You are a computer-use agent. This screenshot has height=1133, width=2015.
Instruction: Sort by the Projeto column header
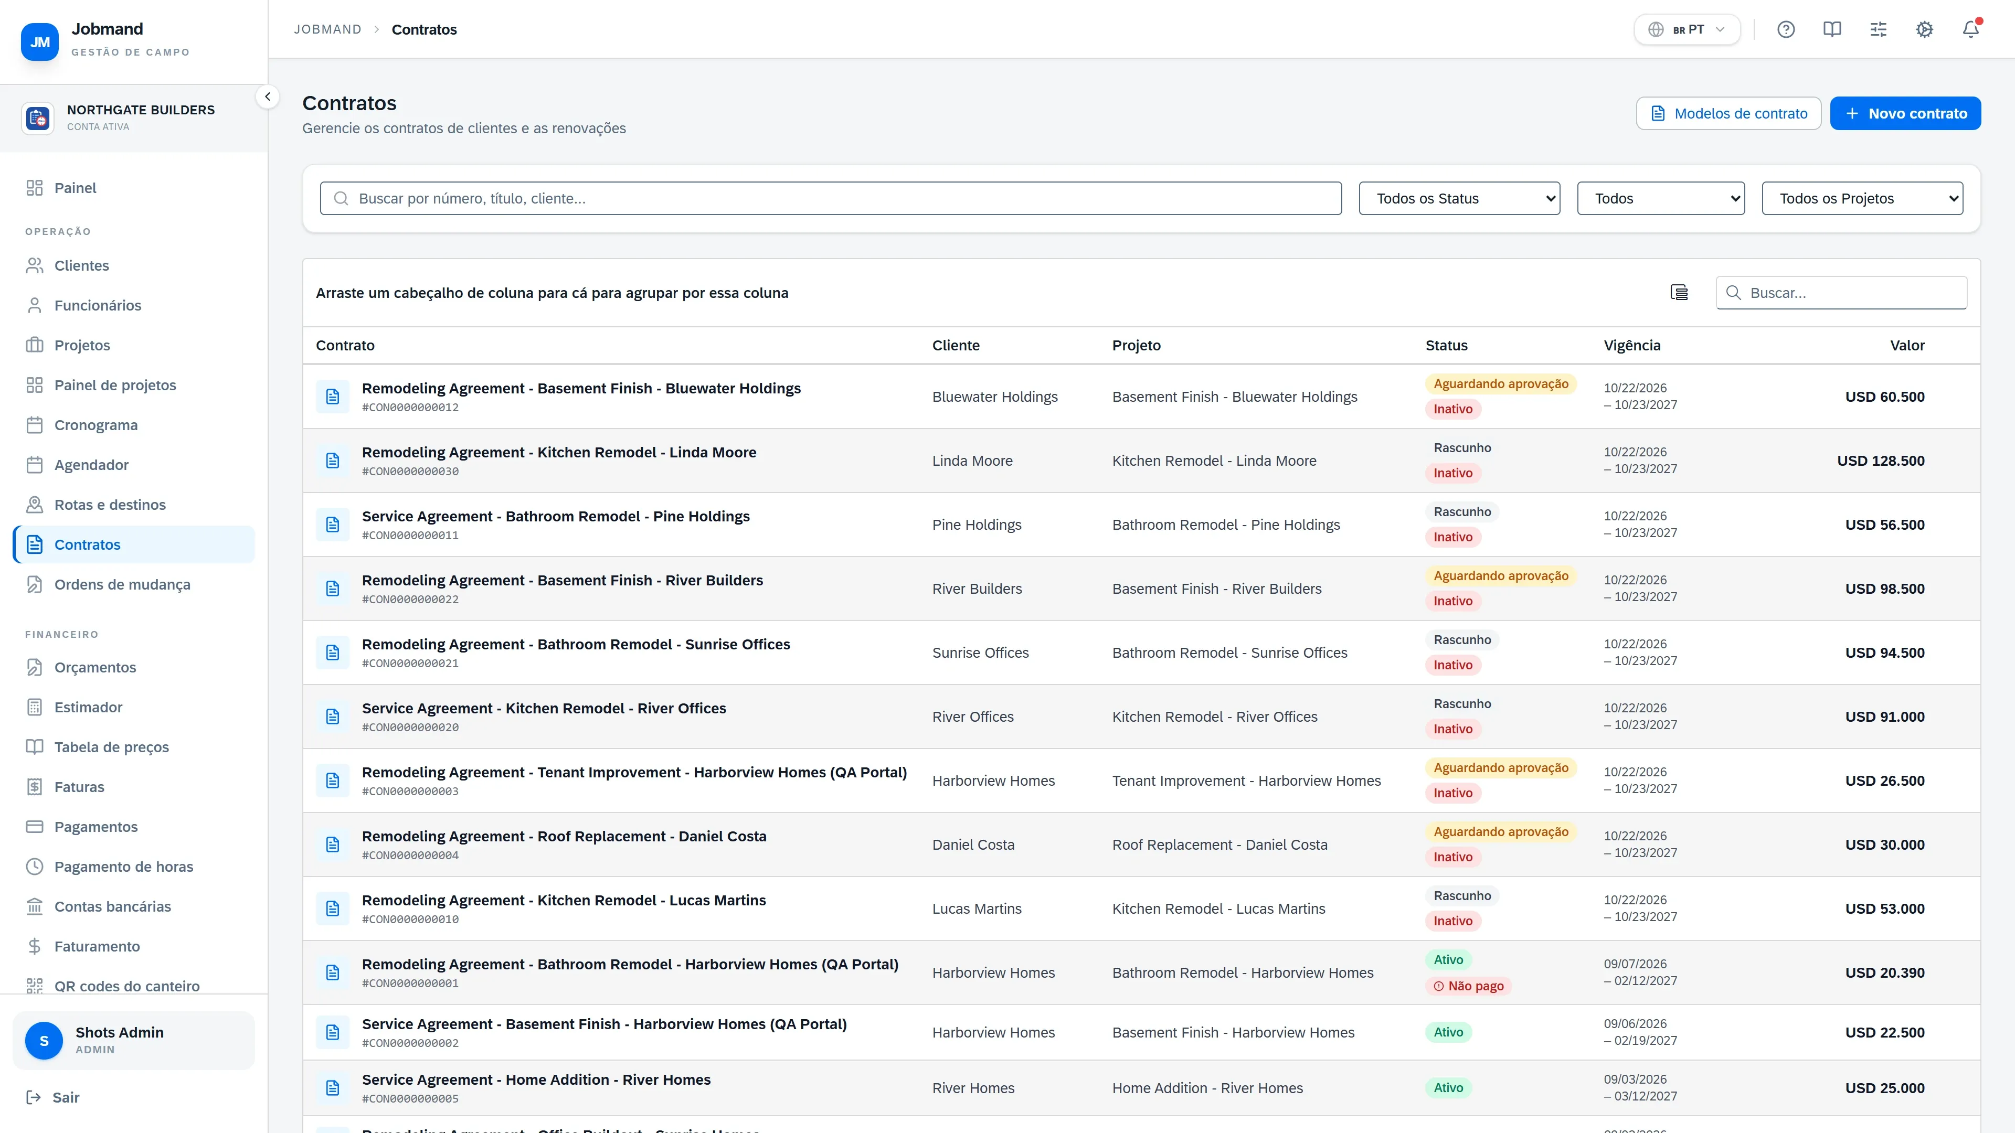click(1137, 346)
